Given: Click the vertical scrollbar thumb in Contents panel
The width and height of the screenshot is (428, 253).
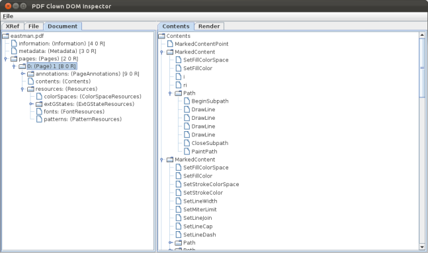Looking at the screenshot, I should [x=422, y=68].
